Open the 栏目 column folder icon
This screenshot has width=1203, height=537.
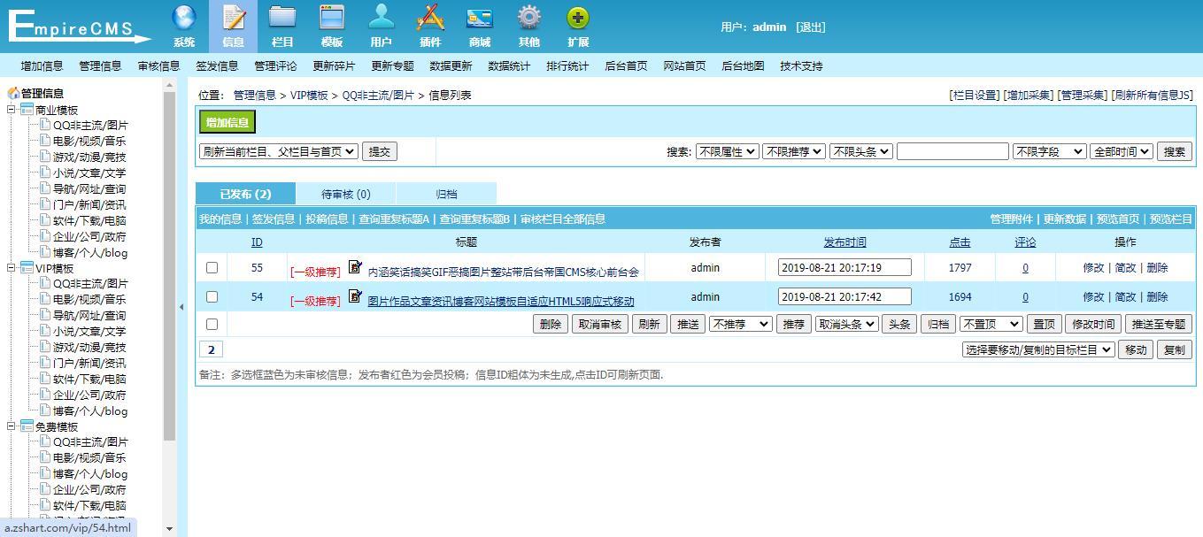282,26
